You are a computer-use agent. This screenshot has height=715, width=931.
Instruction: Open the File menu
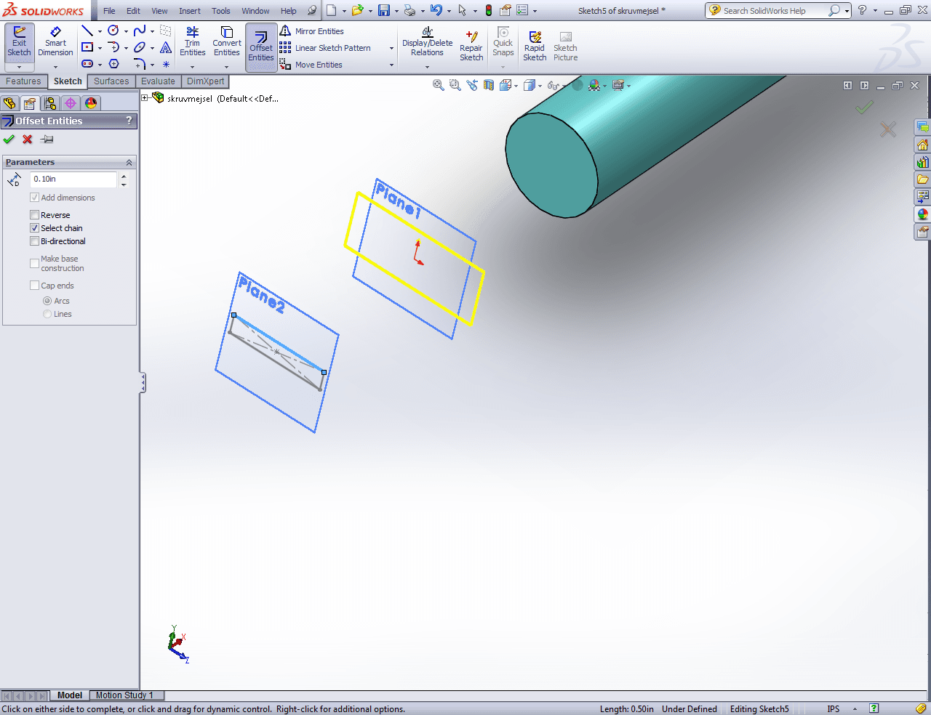click(109, 11)
